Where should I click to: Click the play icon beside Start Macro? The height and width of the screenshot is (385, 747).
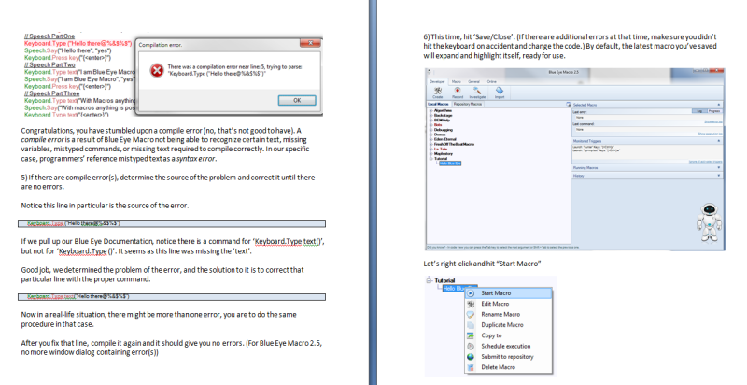tap(471, 293)
